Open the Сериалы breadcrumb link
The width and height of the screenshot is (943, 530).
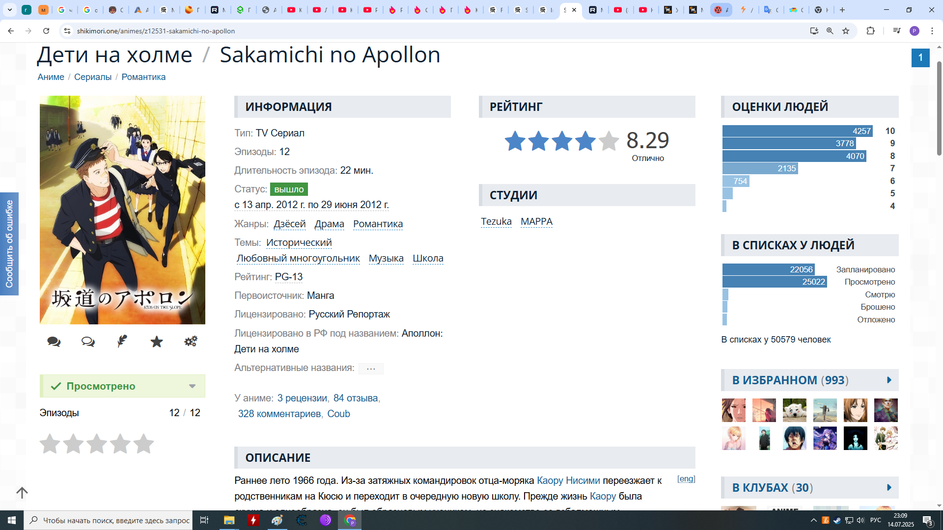(93, 77)
